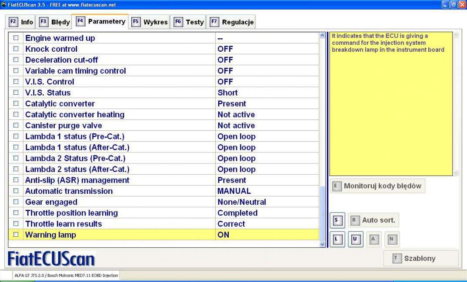The width and height of the screenshot is (467, 282).
Task: Click the None/Neutral value cell
Action: coord(267,202)
